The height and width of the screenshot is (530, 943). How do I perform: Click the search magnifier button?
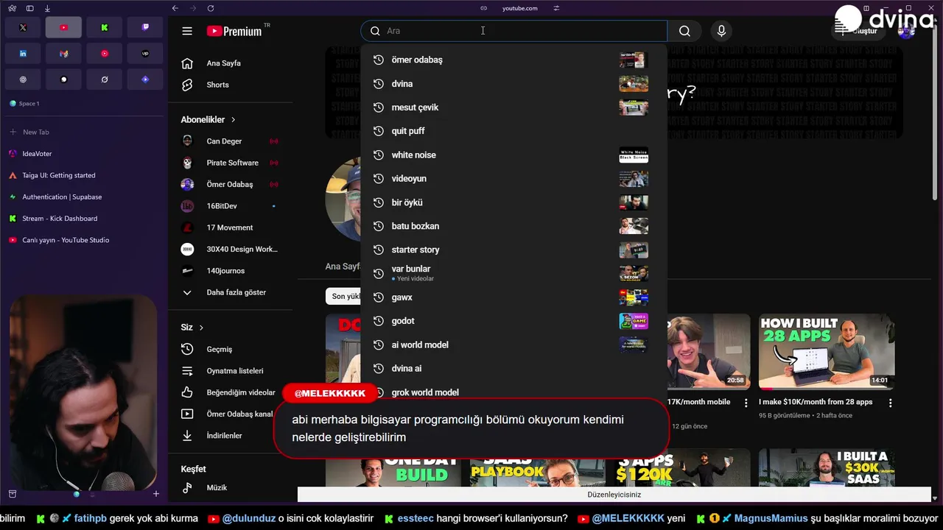(684, 31)
